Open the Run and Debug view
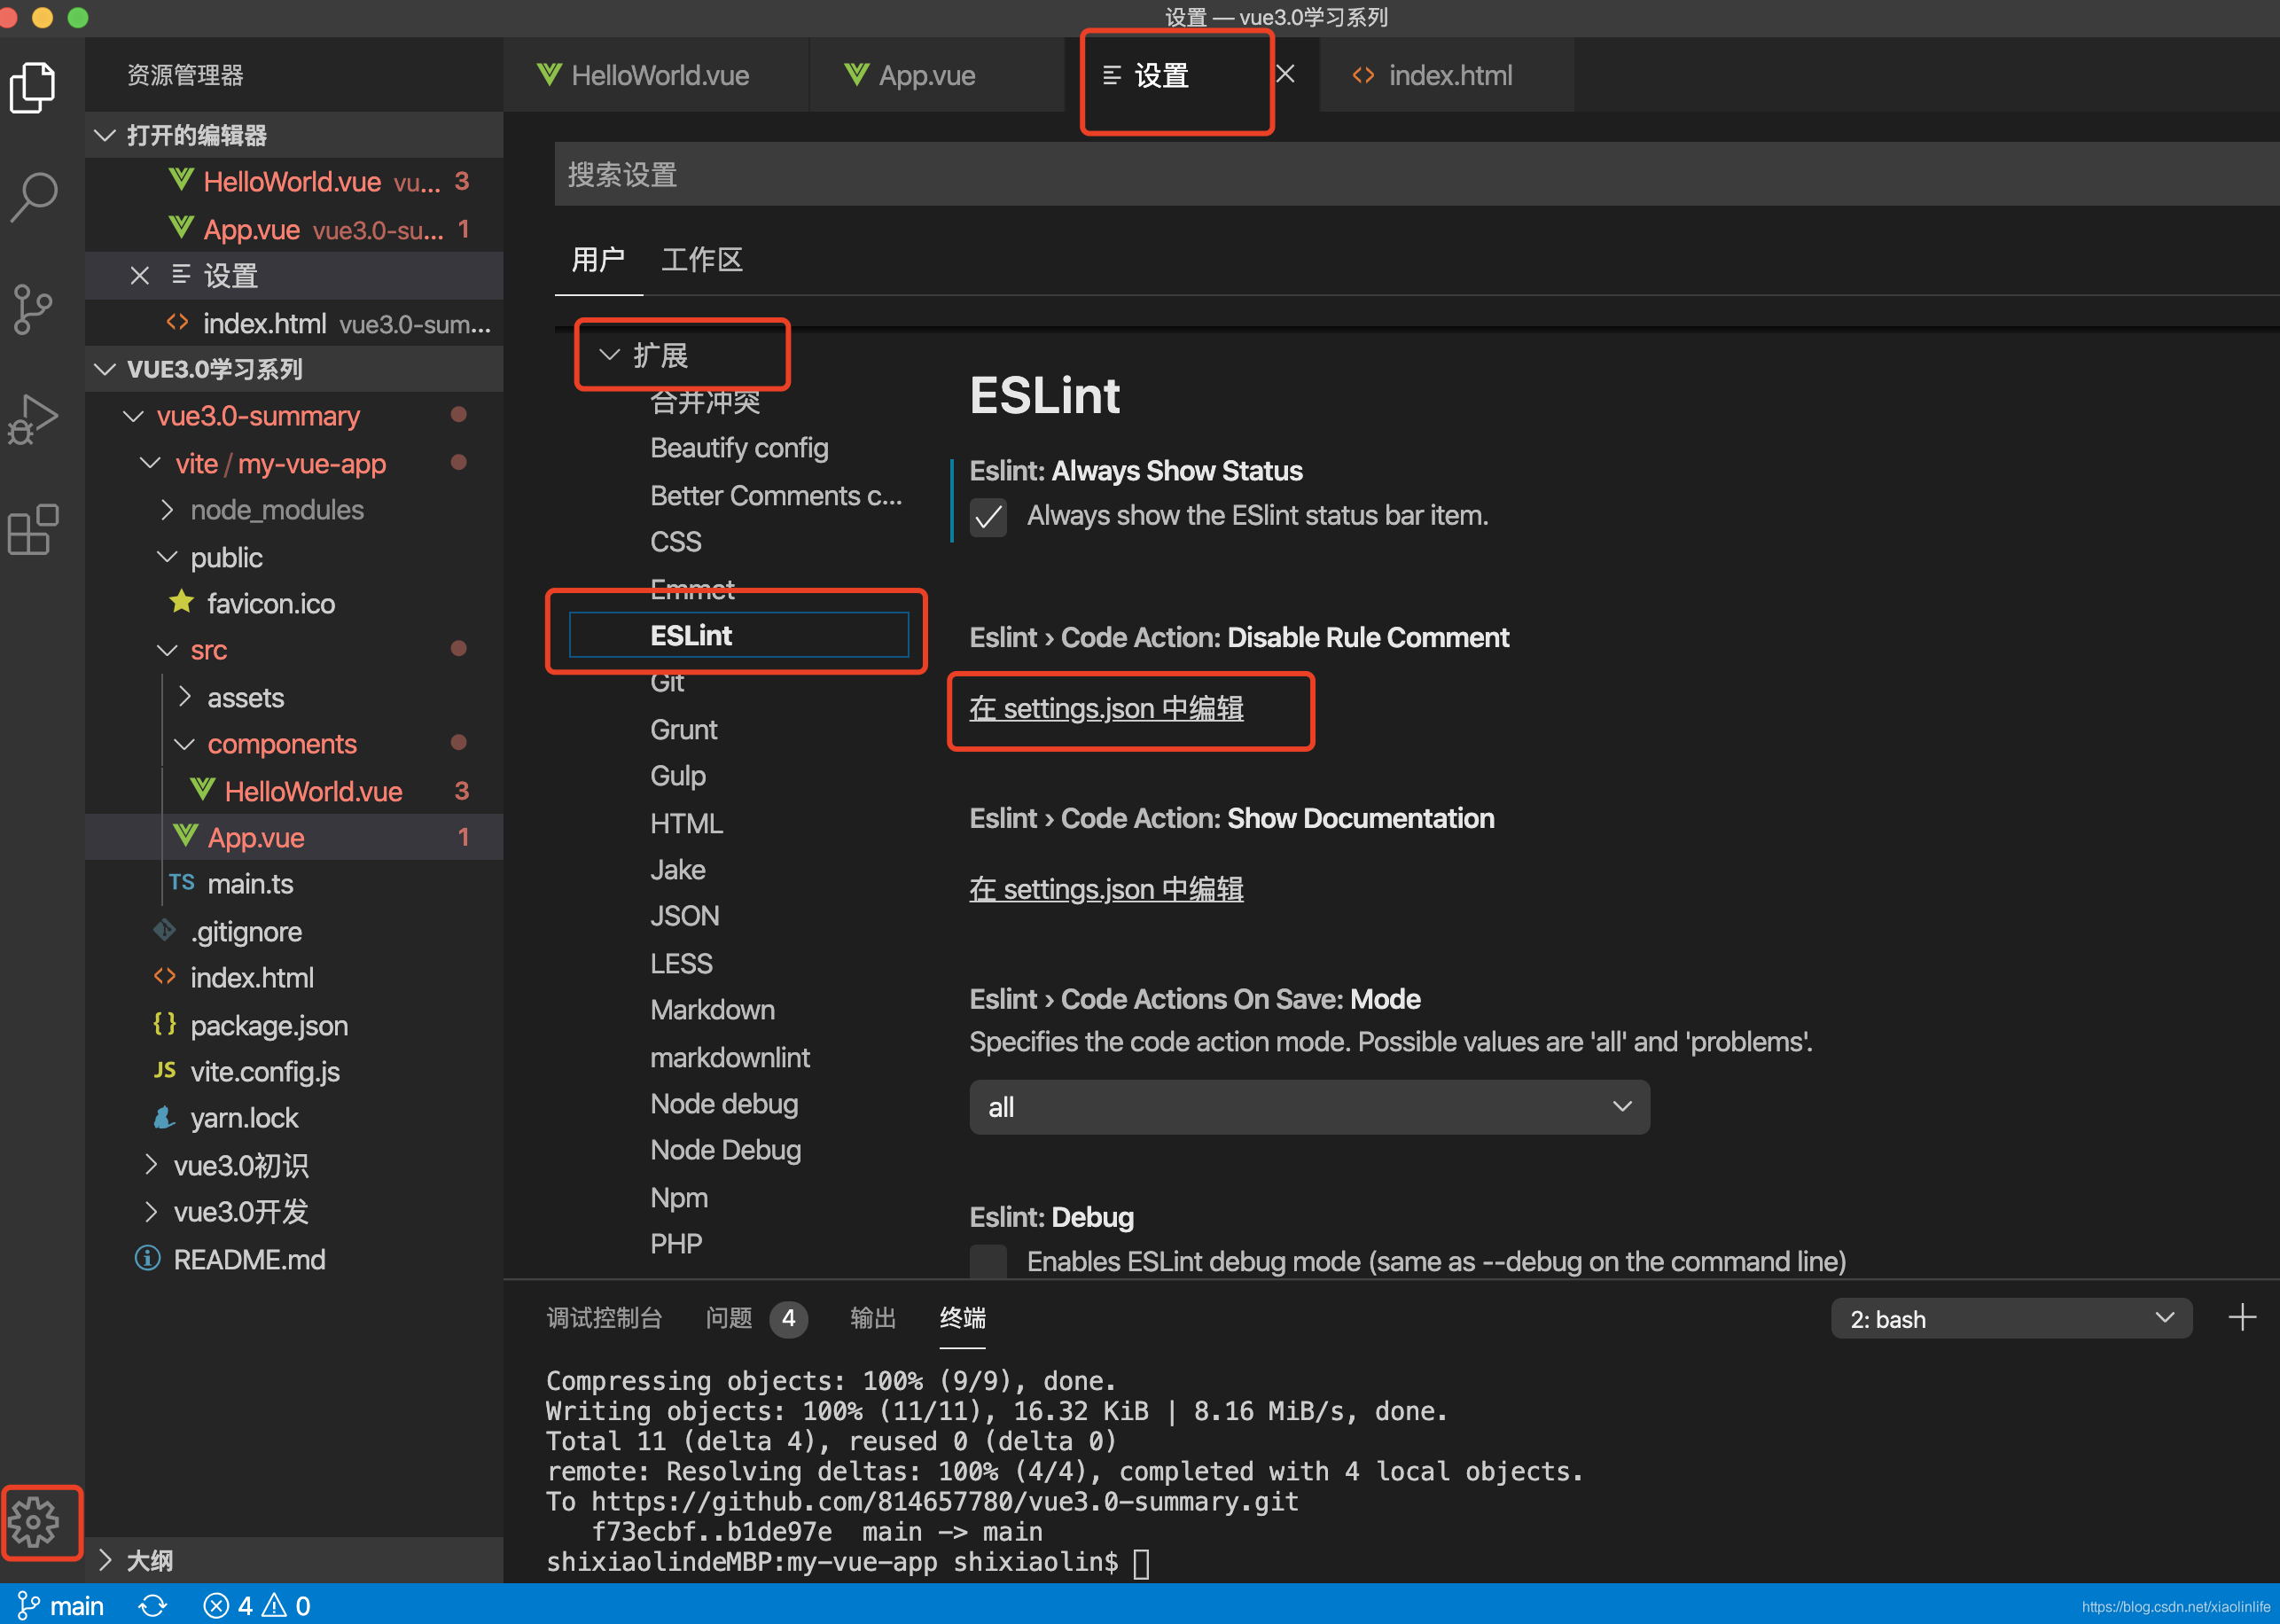2280x1624 pixels. click(x=33, y=420)
